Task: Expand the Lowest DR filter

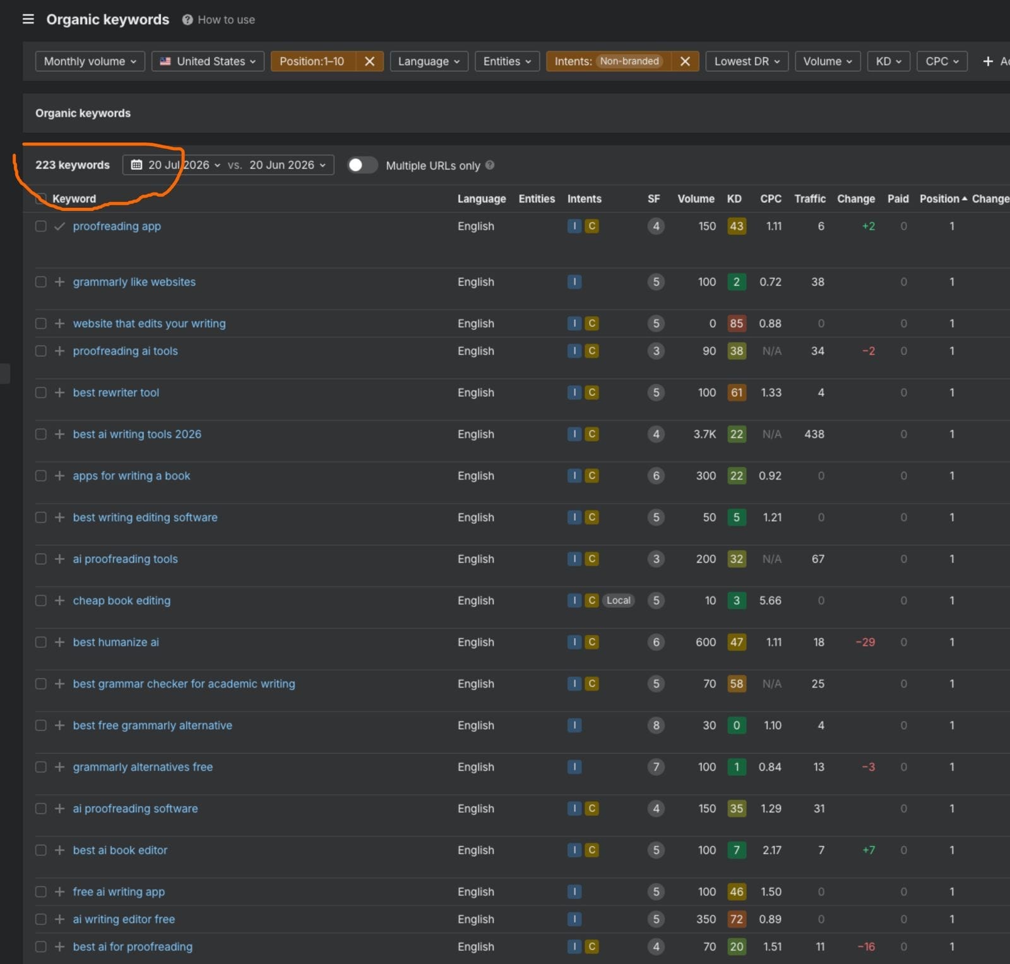Action: [747, 61]
